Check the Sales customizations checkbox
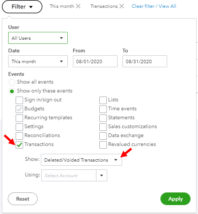 pyautogui.click(x=103, y=127)
